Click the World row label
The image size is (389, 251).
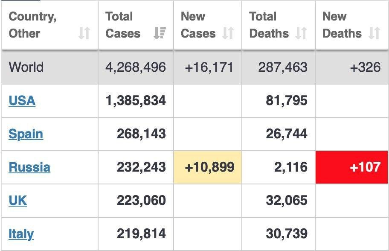coord(26,67)
